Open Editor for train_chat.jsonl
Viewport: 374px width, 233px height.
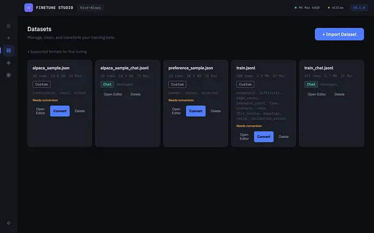[317, 94]
